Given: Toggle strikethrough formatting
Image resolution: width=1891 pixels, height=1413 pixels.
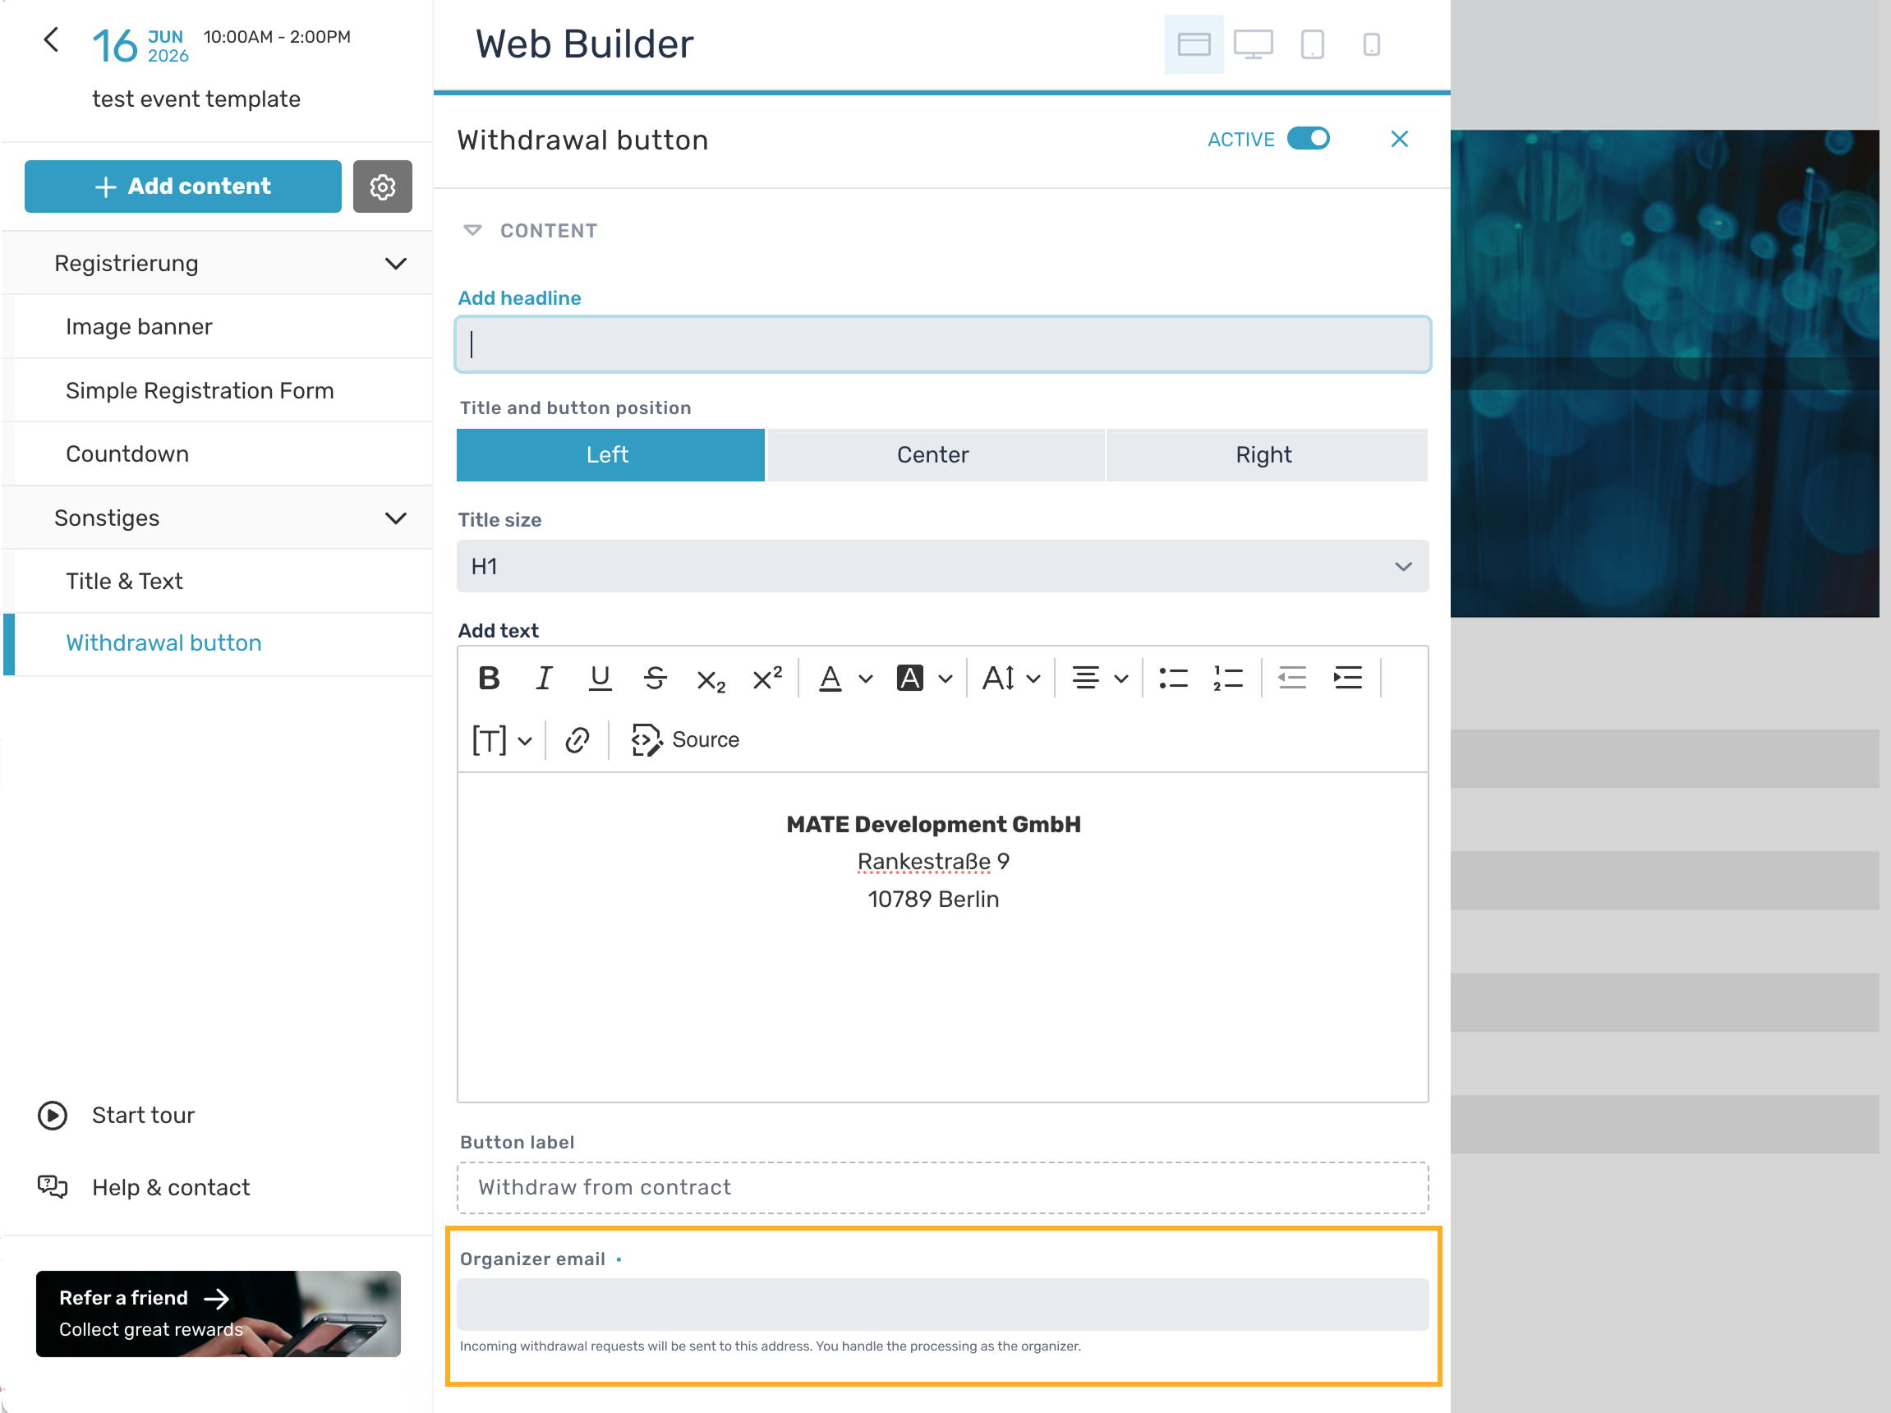Looking at the screenshot, I should point(656,679).
